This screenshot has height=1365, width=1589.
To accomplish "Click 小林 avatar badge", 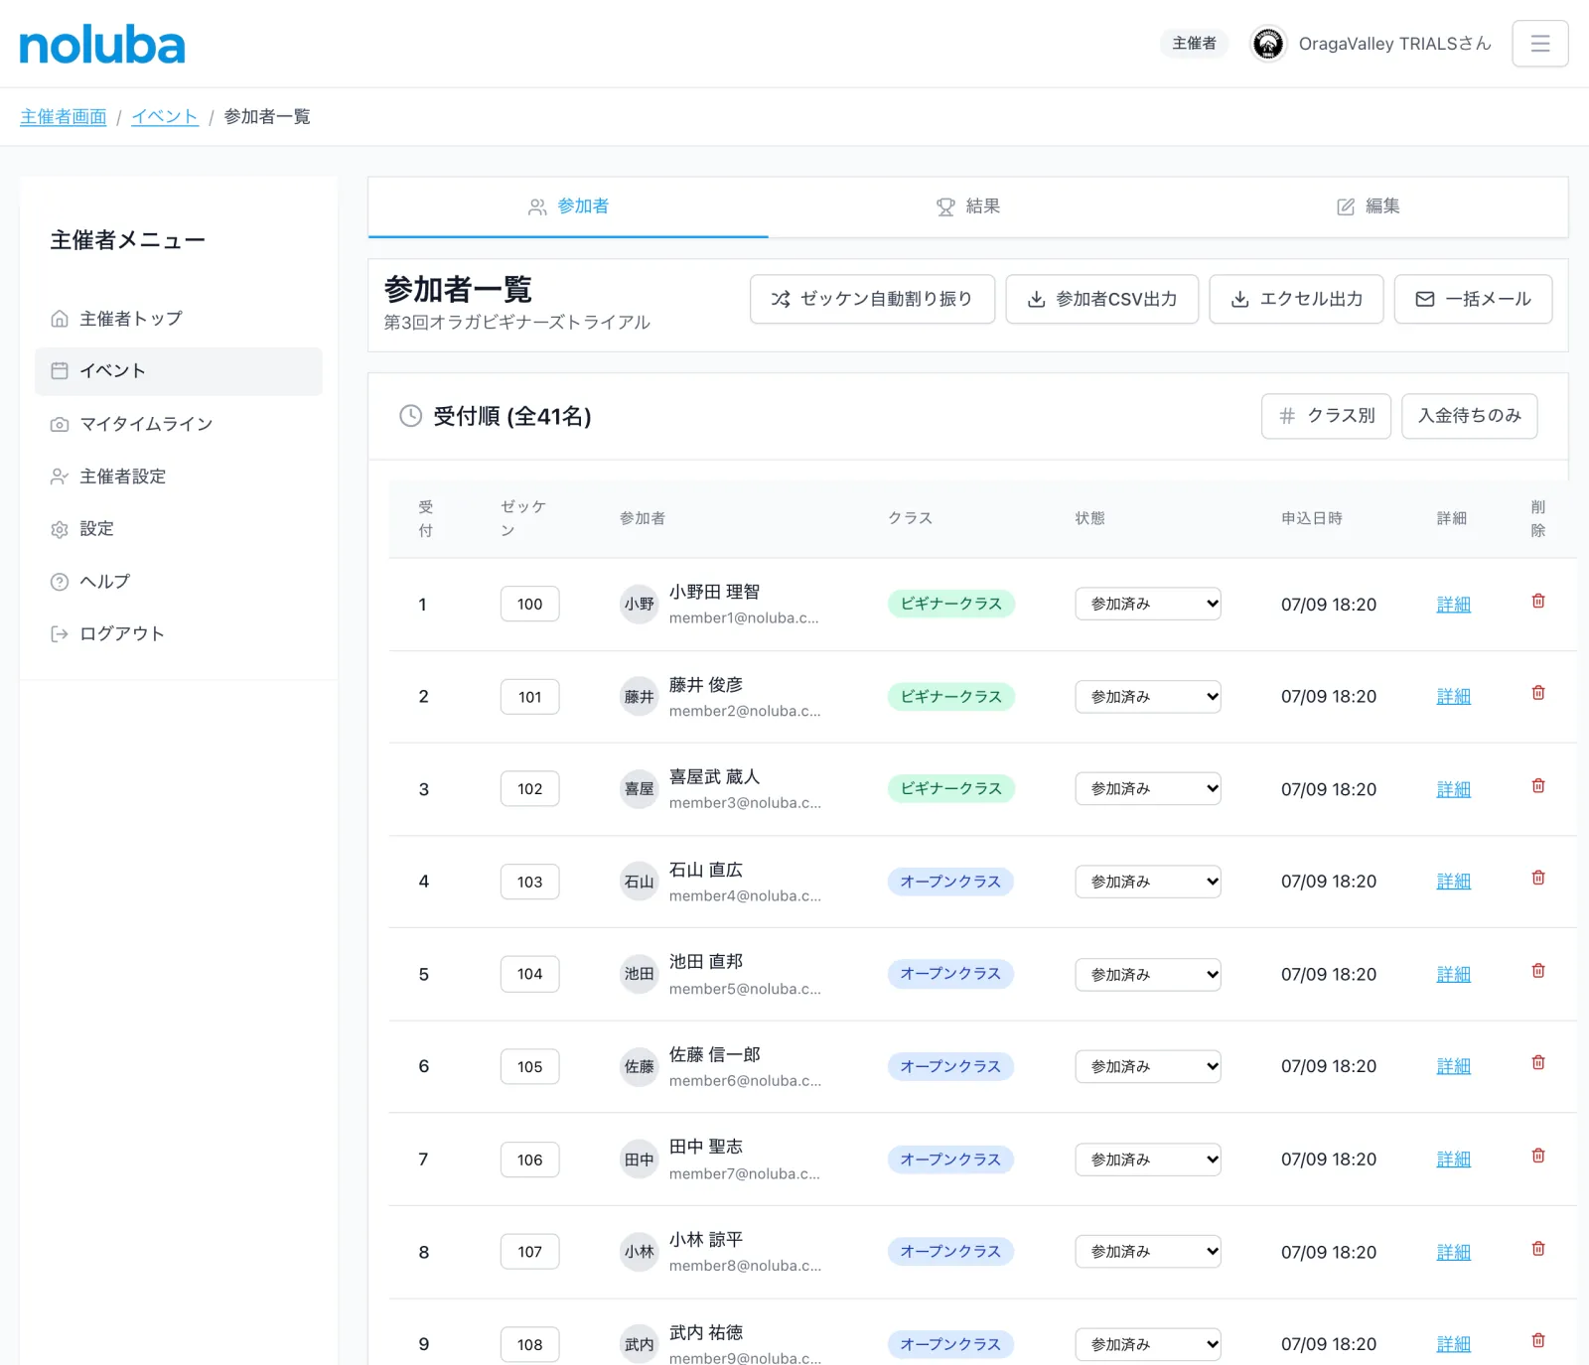I will click(x=639, y=1252).
